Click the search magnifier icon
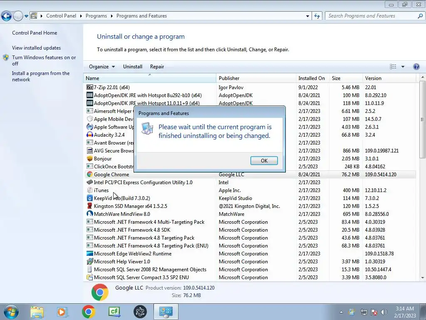The height and width of the screenshot is (320, 426). (420, 16)
